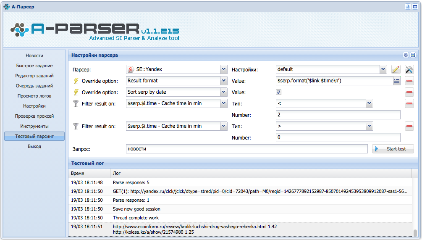Viewport: 422px width, 240px height.
Task: Open second Filter result on cache time dropdown
Action: tap(223, 126)
